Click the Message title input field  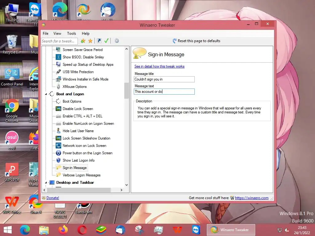[x=164, y=79]
